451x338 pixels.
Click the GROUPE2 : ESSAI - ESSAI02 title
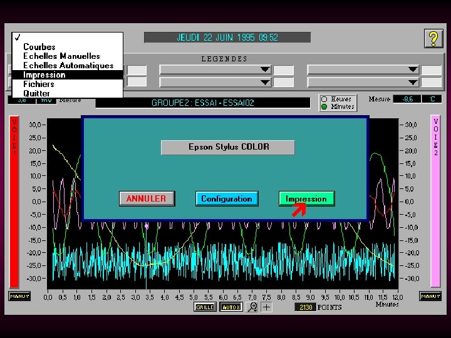pos(203,103)
